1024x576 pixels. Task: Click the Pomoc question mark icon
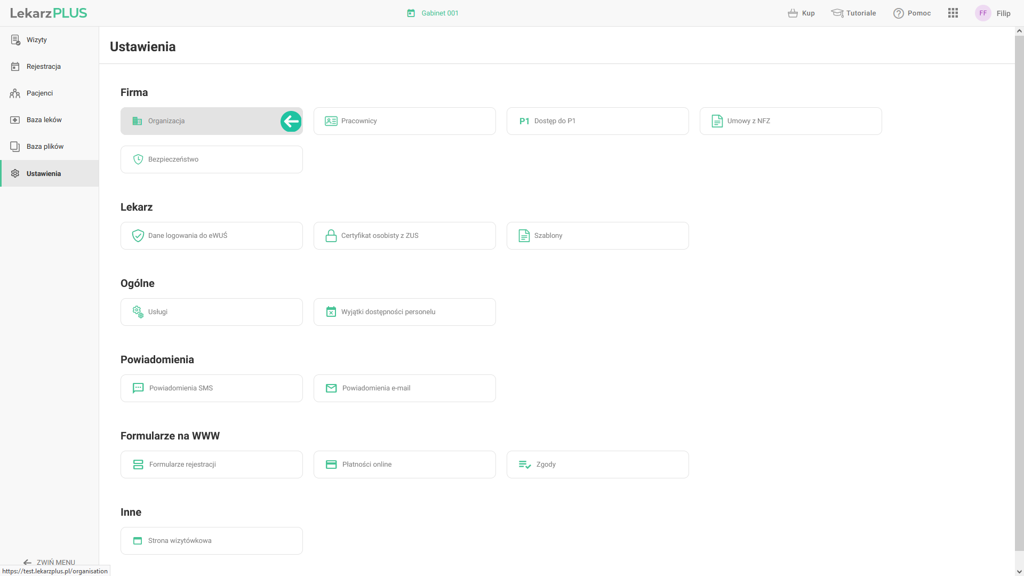898,13
